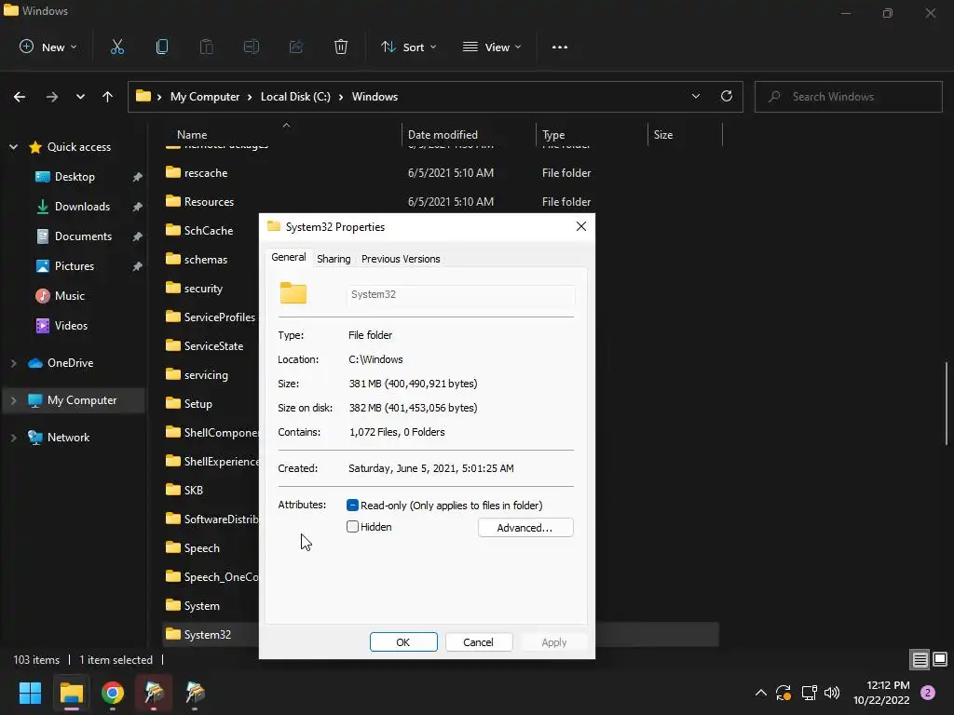This screenshot has height=715, width=954.
Task: Select the Resources folder
Action: coord(209,202)
